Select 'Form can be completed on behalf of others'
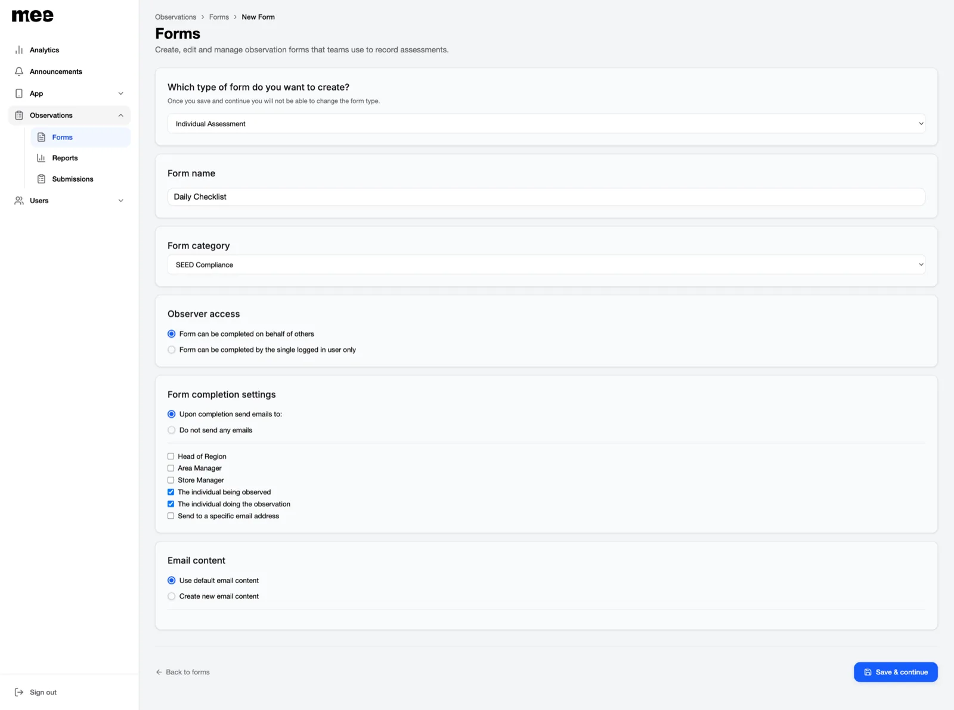Screen dimensions: 954x710 click(x=172, y=334)
